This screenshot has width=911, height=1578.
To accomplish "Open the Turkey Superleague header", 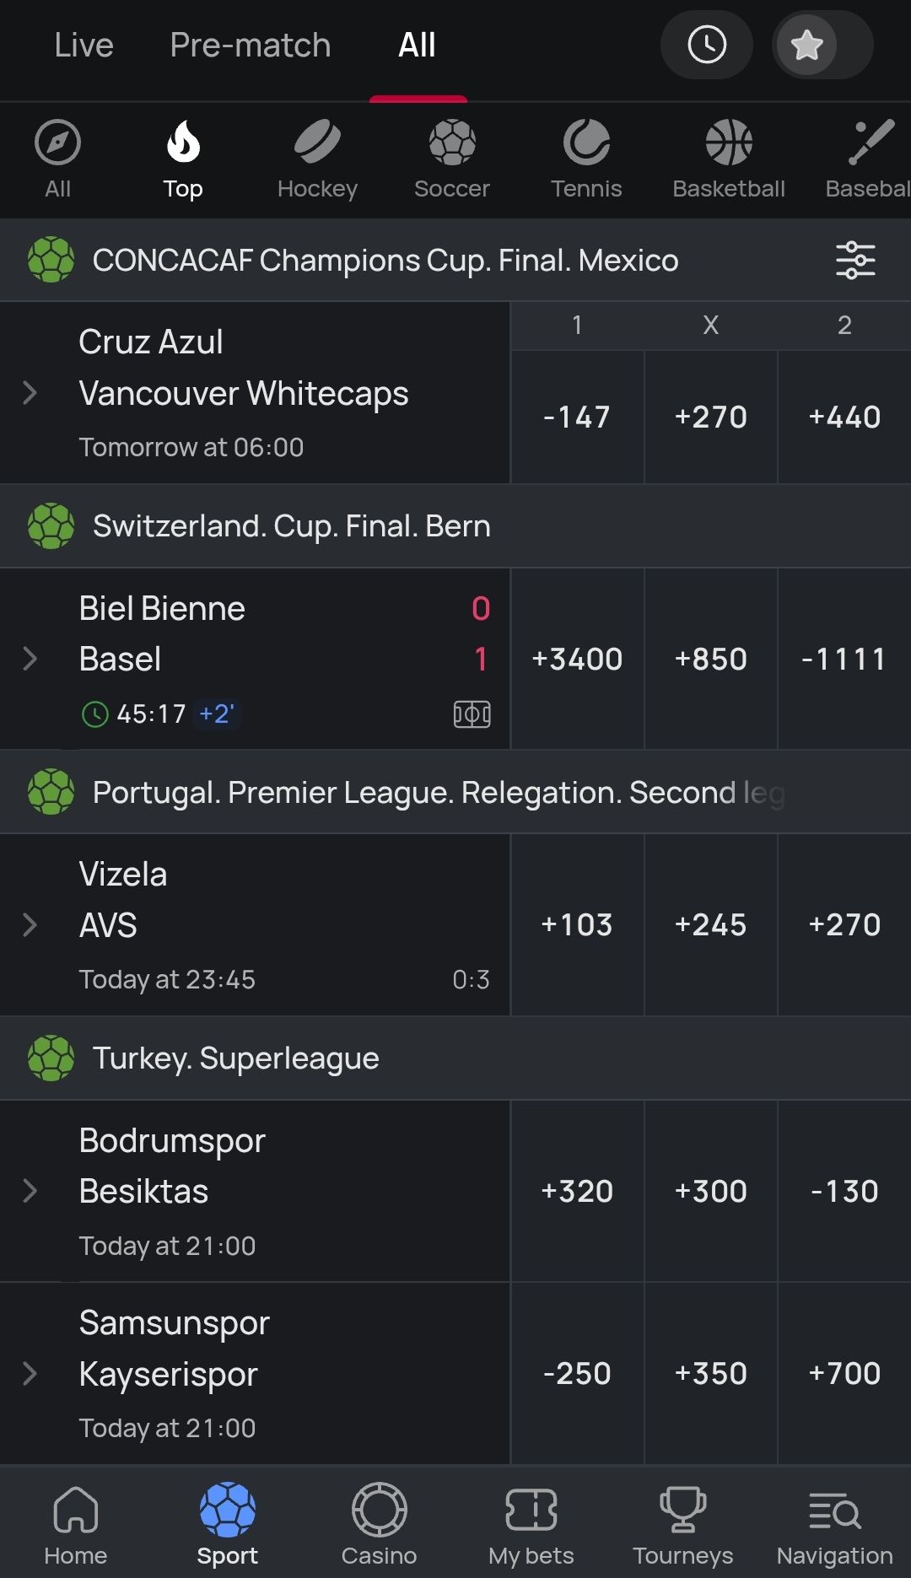I will click(x=236, y=1058).
